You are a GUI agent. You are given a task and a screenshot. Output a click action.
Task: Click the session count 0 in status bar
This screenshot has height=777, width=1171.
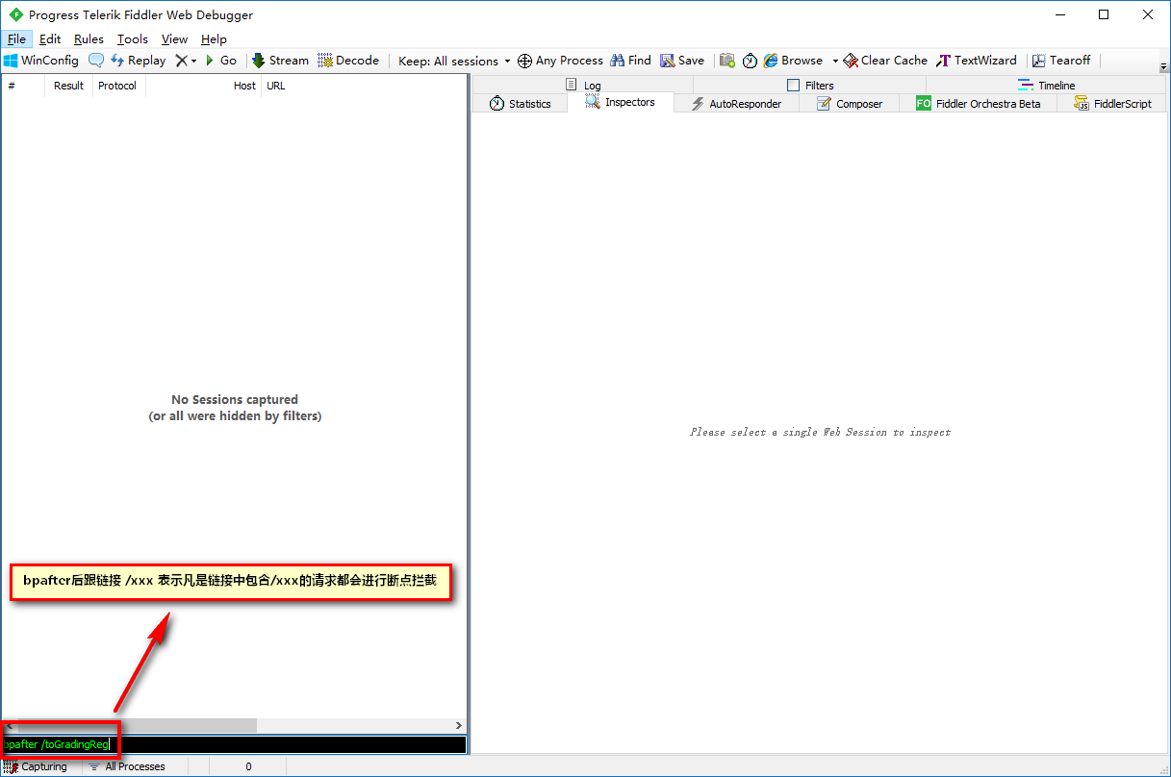pos(248,766)
